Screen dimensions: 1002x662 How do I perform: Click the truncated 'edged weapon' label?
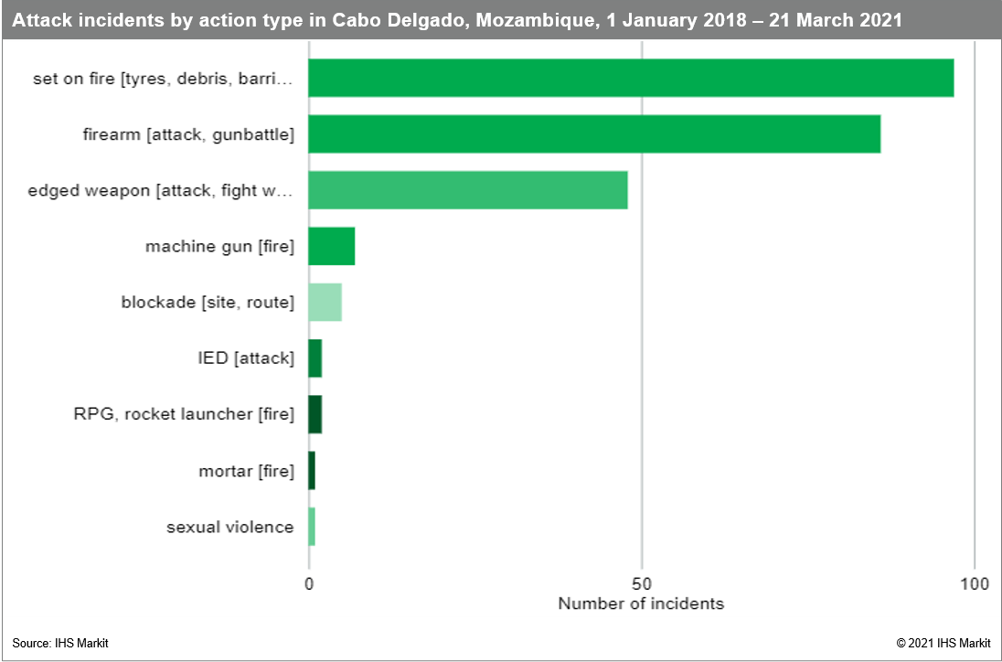click(161, 191)
